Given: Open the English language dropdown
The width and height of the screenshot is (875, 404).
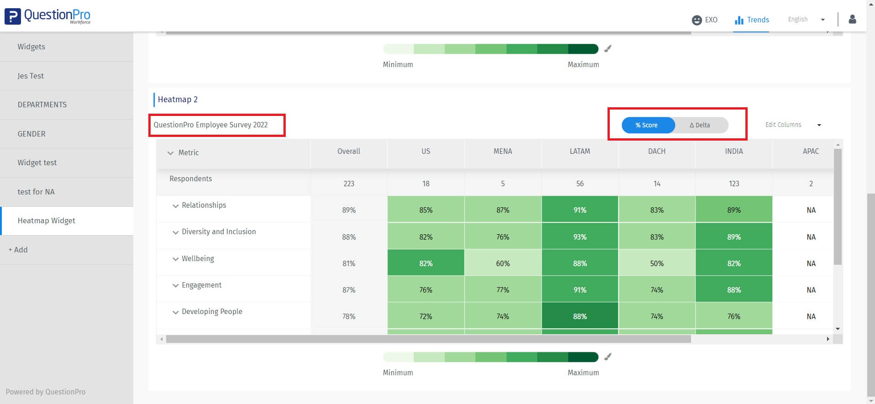Looking at the screenshot, I should coord(806,20).
